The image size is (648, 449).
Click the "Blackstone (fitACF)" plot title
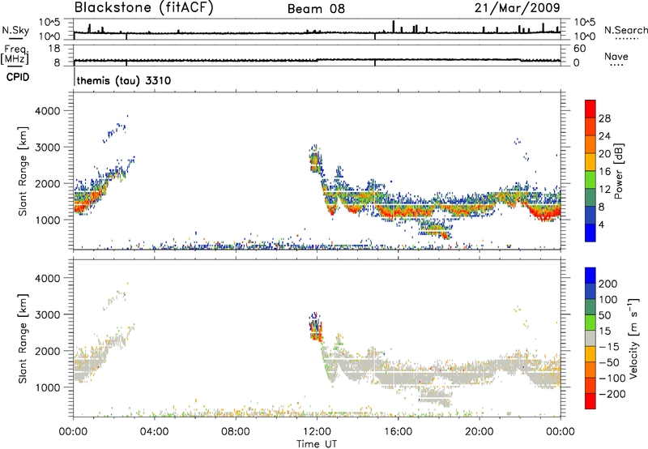coord(143,8)
